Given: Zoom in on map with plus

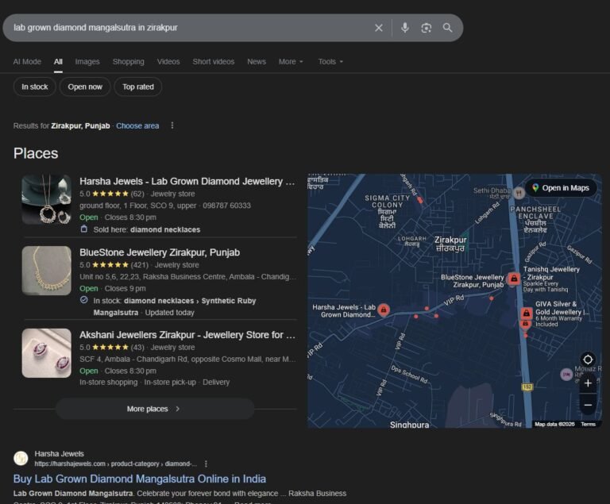Looking at the screenshot, I should click(x=588, y=383).
